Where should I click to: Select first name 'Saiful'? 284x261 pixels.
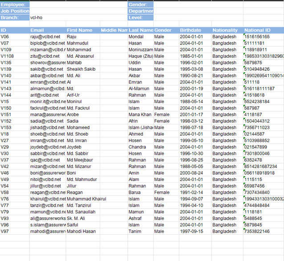(x=83, y=225)
